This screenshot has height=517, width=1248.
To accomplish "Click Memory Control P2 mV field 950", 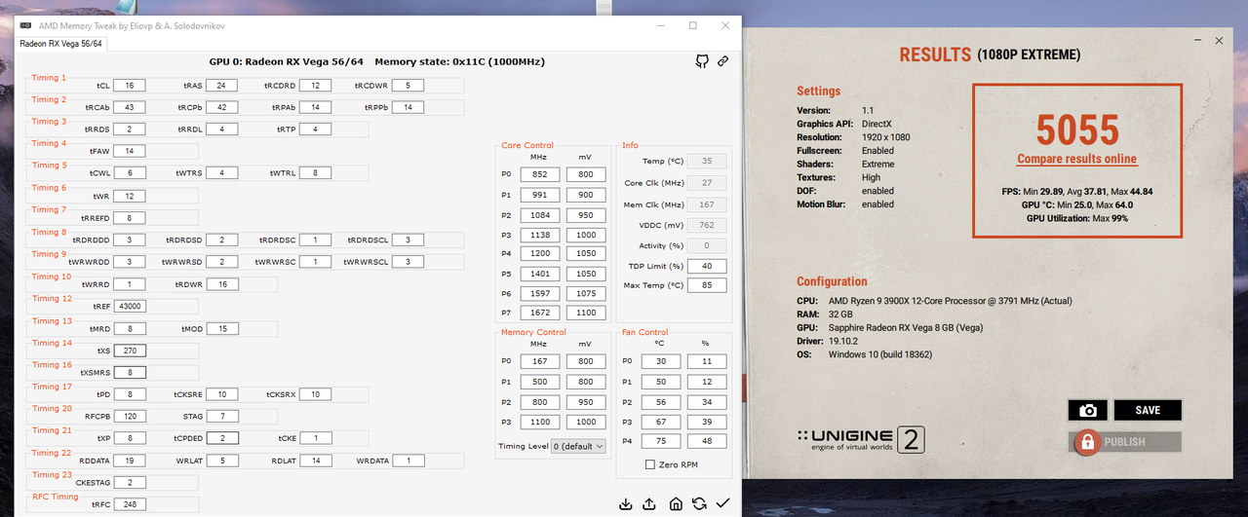I will pyautogui.click(x=585, y=402).
